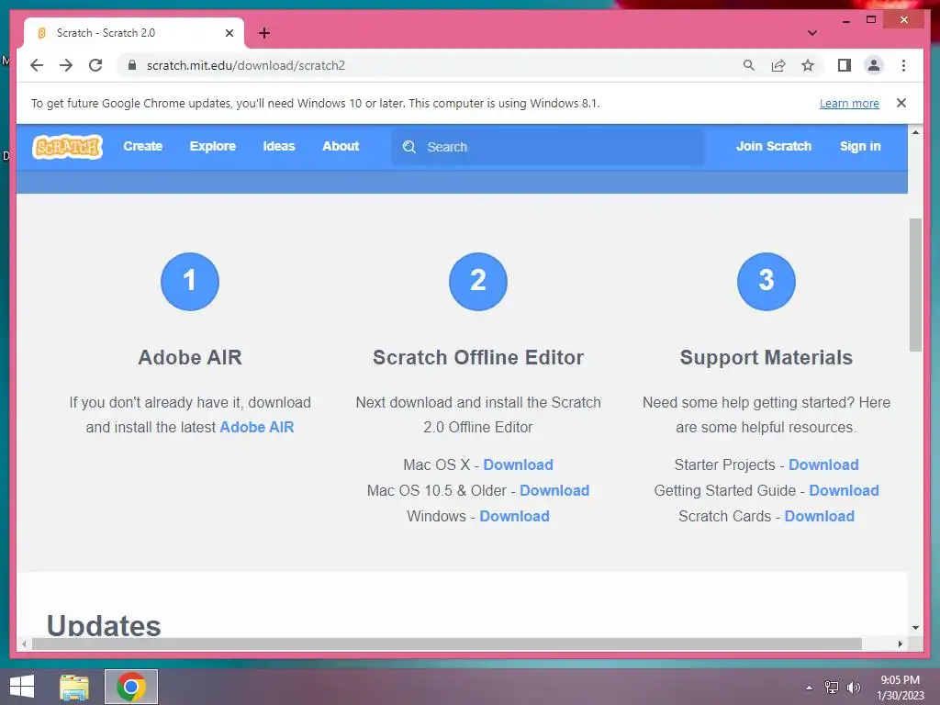This screenshot has height=705, width=940.
Task: Reload the page with the refresh icon
Action: [95, 65]
